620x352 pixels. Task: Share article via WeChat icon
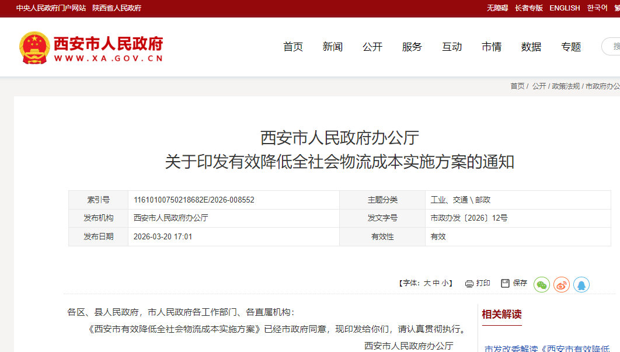pyautogui.click(x=542, y=284)
